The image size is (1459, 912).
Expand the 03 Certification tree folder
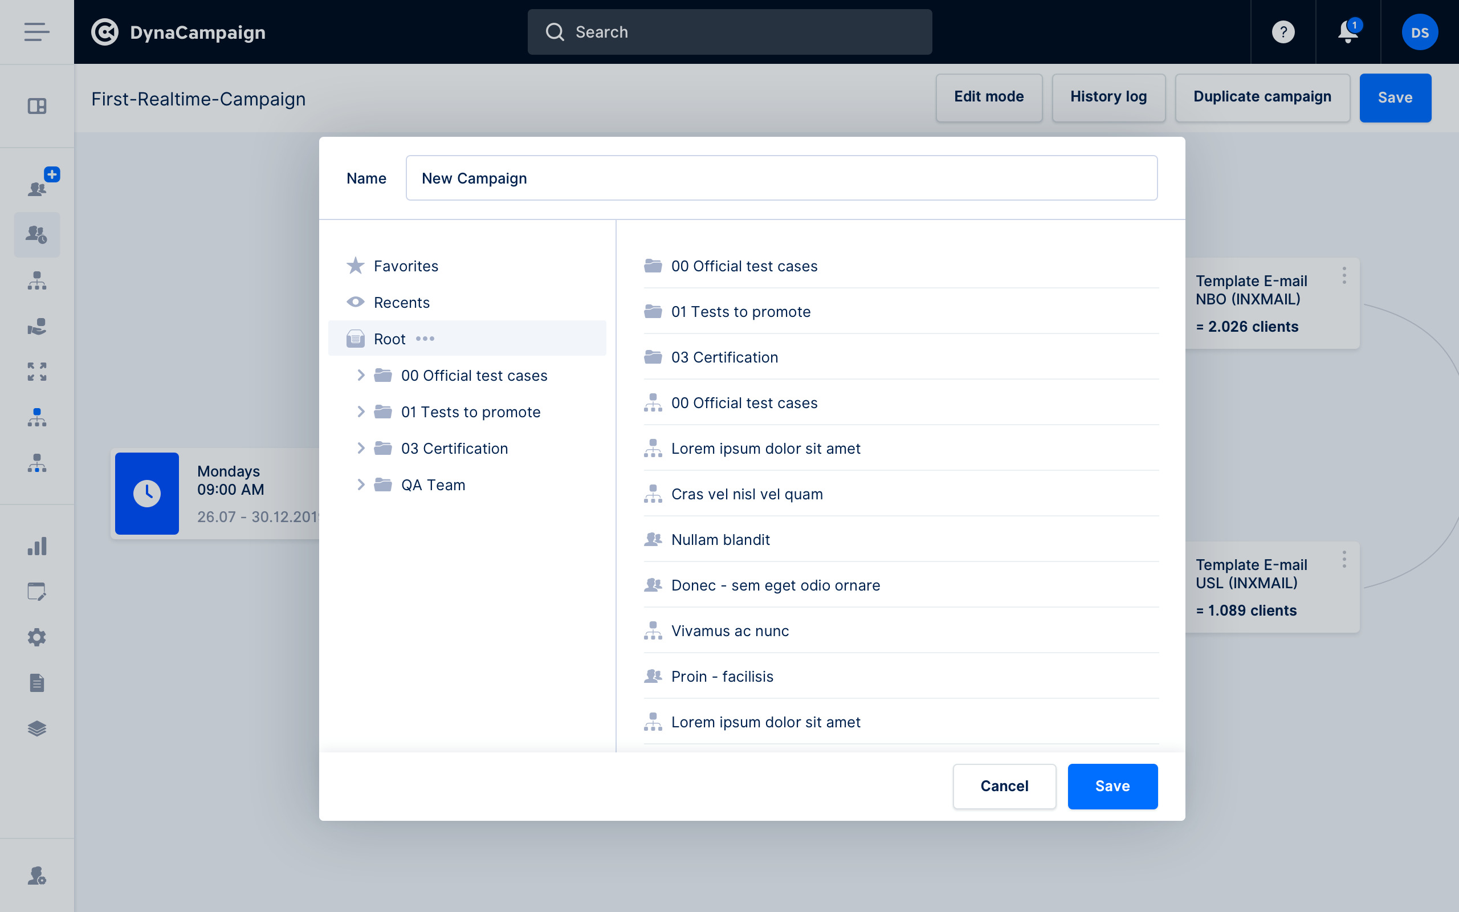(361, 448)
